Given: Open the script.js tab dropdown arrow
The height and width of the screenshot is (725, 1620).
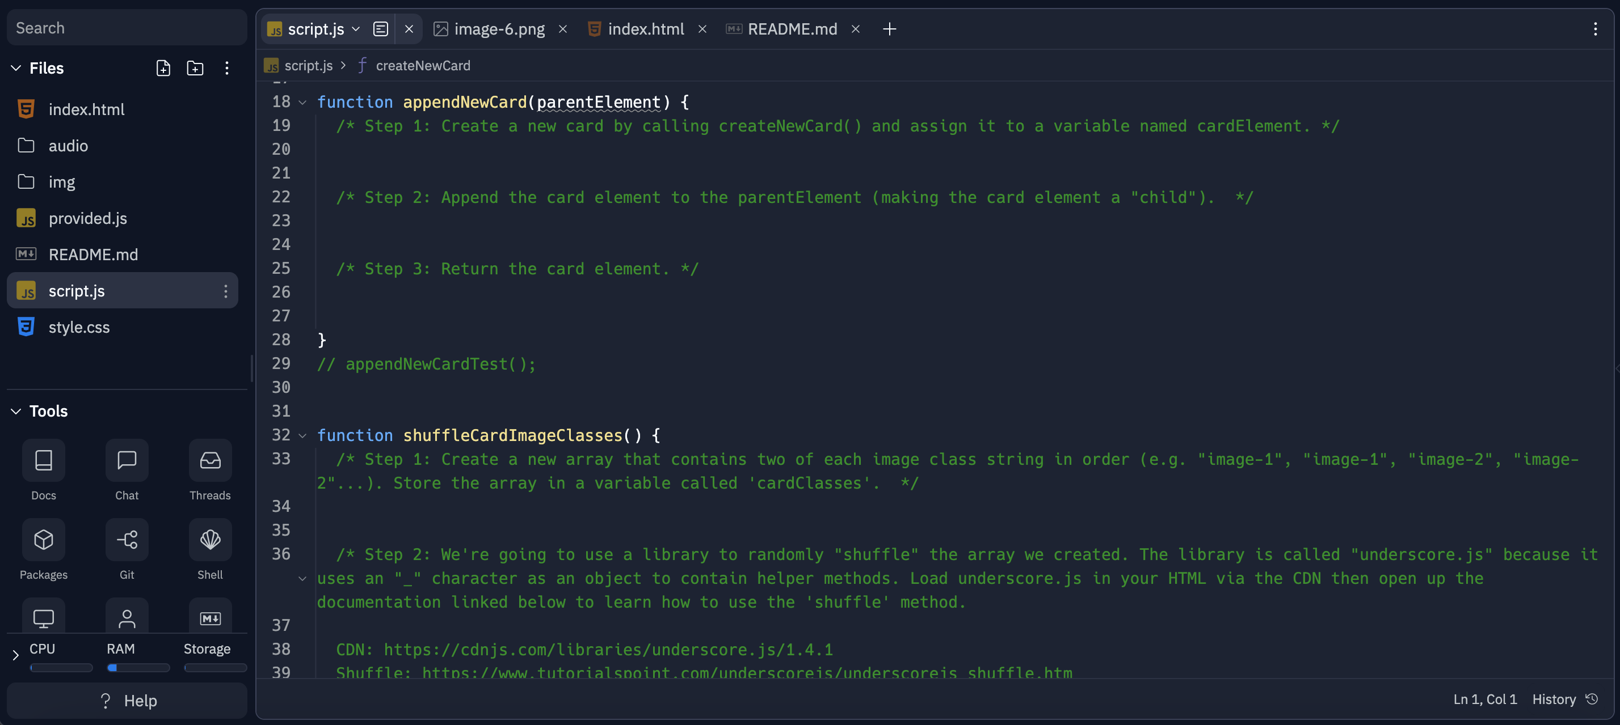Looking at the screenshot, I should 355,29.
